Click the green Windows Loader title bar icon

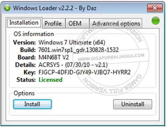pos(7,8)
